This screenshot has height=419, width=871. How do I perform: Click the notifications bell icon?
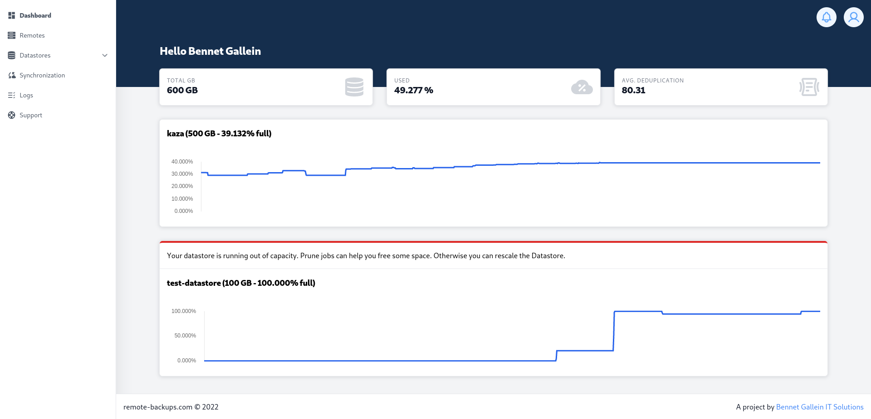pyautogui.click(x=826, y=17)
